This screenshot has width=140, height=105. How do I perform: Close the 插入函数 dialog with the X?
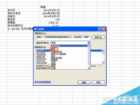(104, 29)
